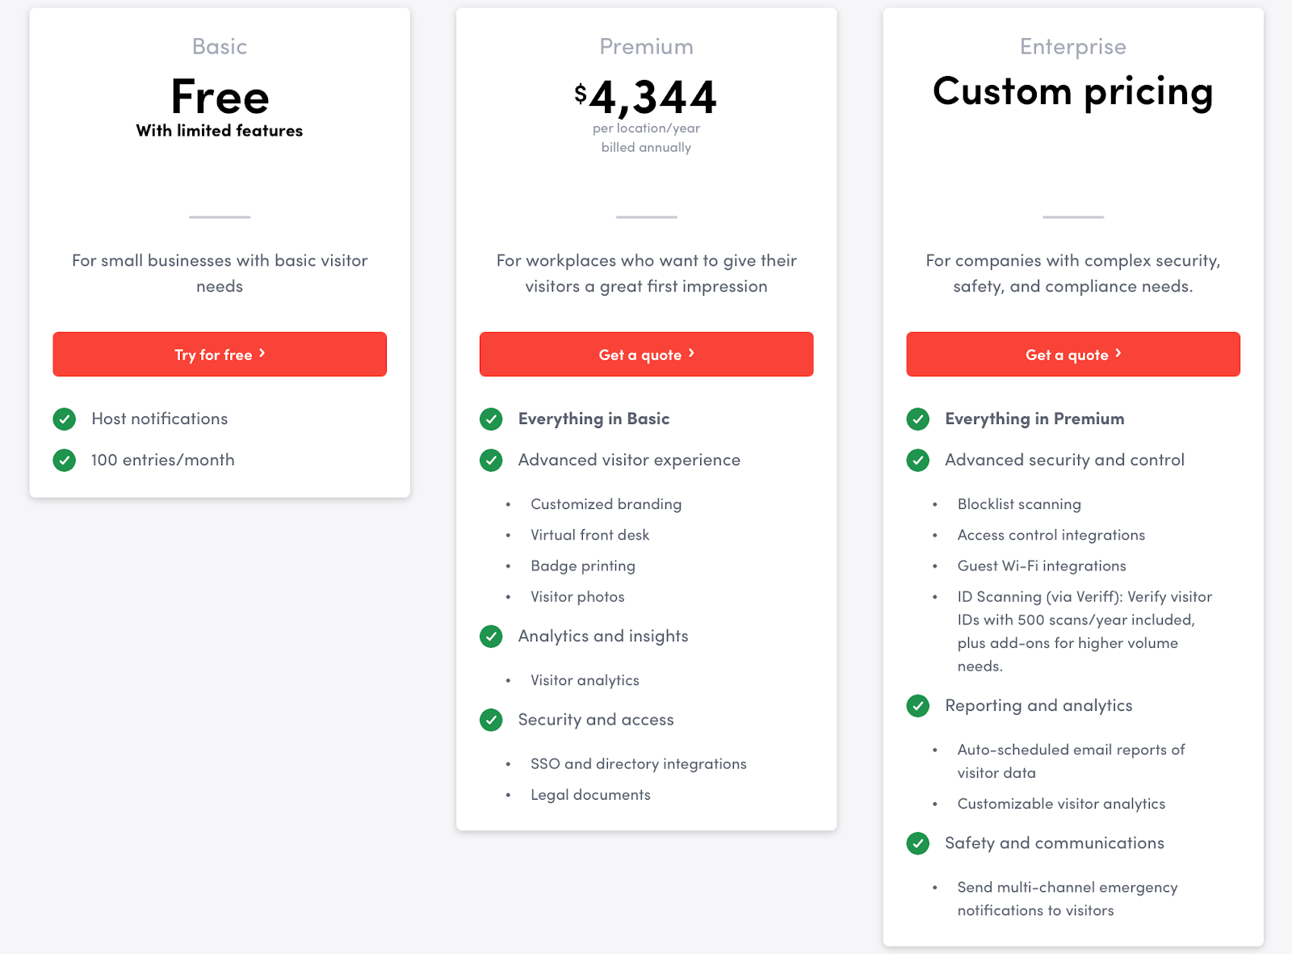Click the $4,344 Premium price text
The width and height of the screenshot is (1292, 954).
645,95
